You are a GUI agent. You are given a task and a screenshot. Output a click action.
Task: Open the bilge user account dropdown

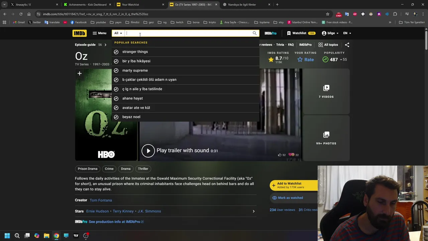point(330,33)
